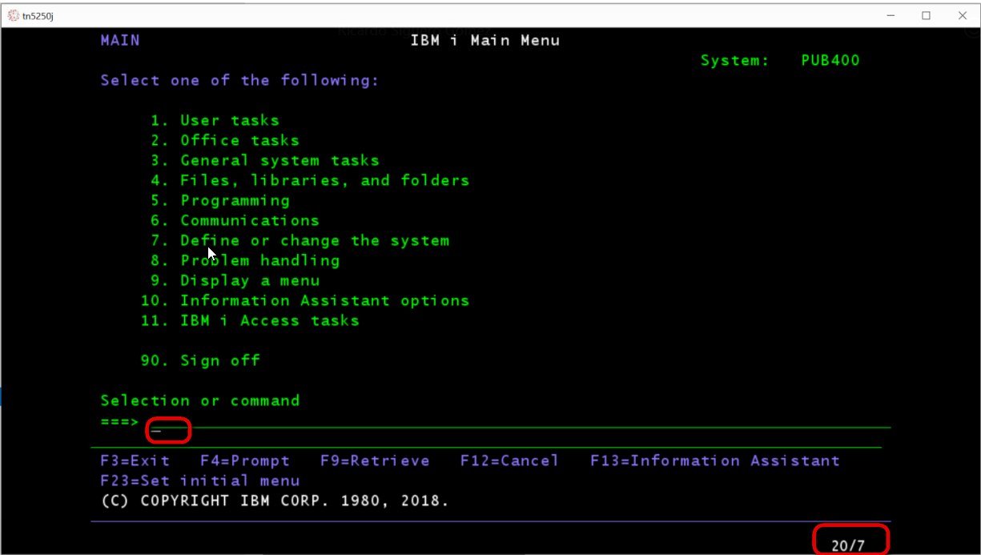Pick the Programming menu entry
The height and width of the screenshot is (555, 981).
235,200
